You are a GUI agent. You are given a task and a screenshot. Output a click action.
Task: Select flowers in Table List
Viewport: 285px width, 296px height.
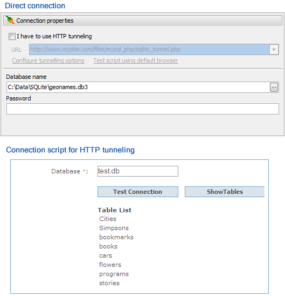tap(110, 265)
